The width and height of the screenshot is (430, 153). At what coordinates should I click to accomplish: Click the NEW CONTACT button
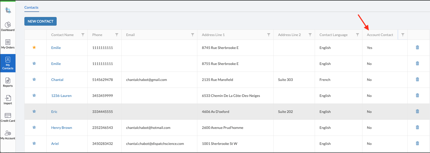coord(40,21)
